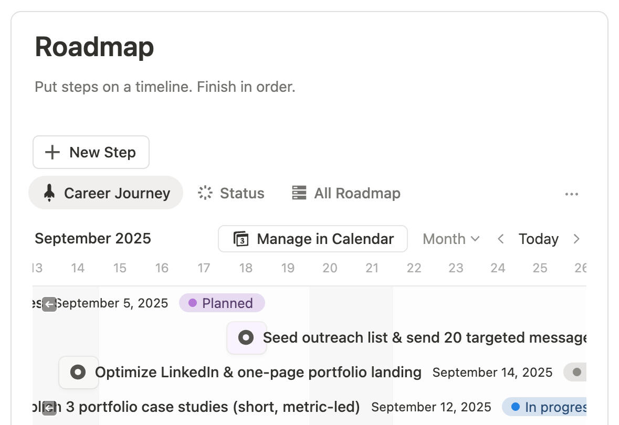This screenshot has height=425, width=619.
Task: Expand the Month timescale dropdown
Action: click(451, 239)
